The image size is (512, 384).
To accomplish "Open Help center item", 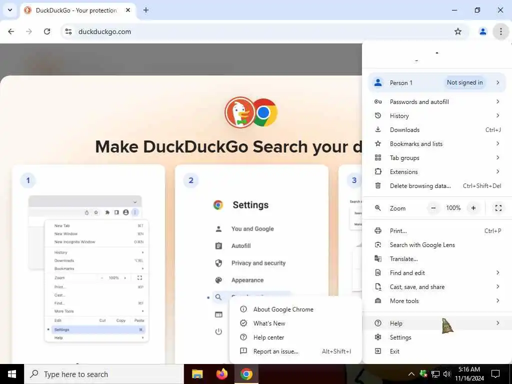I will click(x=296, y=337).
